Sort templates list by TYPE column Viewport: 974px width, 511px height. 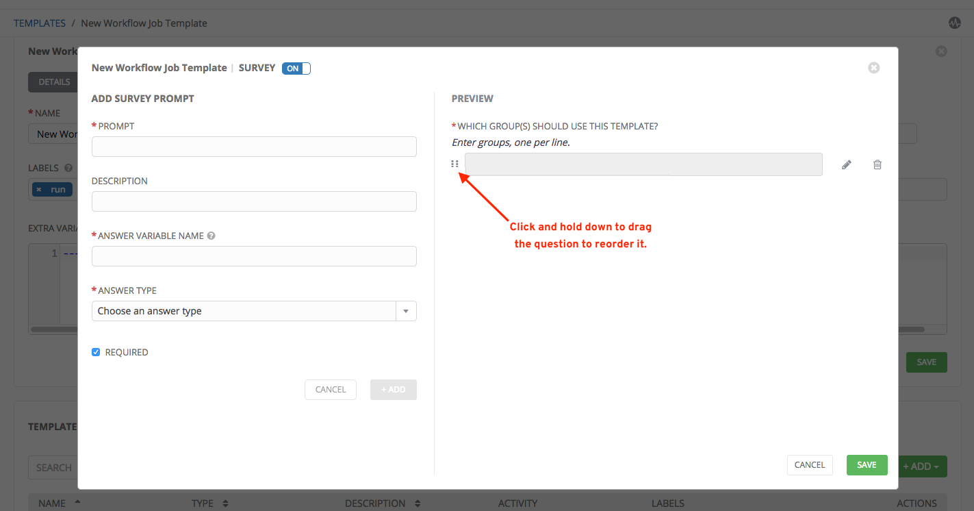pyautogui.click(x=209, y=503)
